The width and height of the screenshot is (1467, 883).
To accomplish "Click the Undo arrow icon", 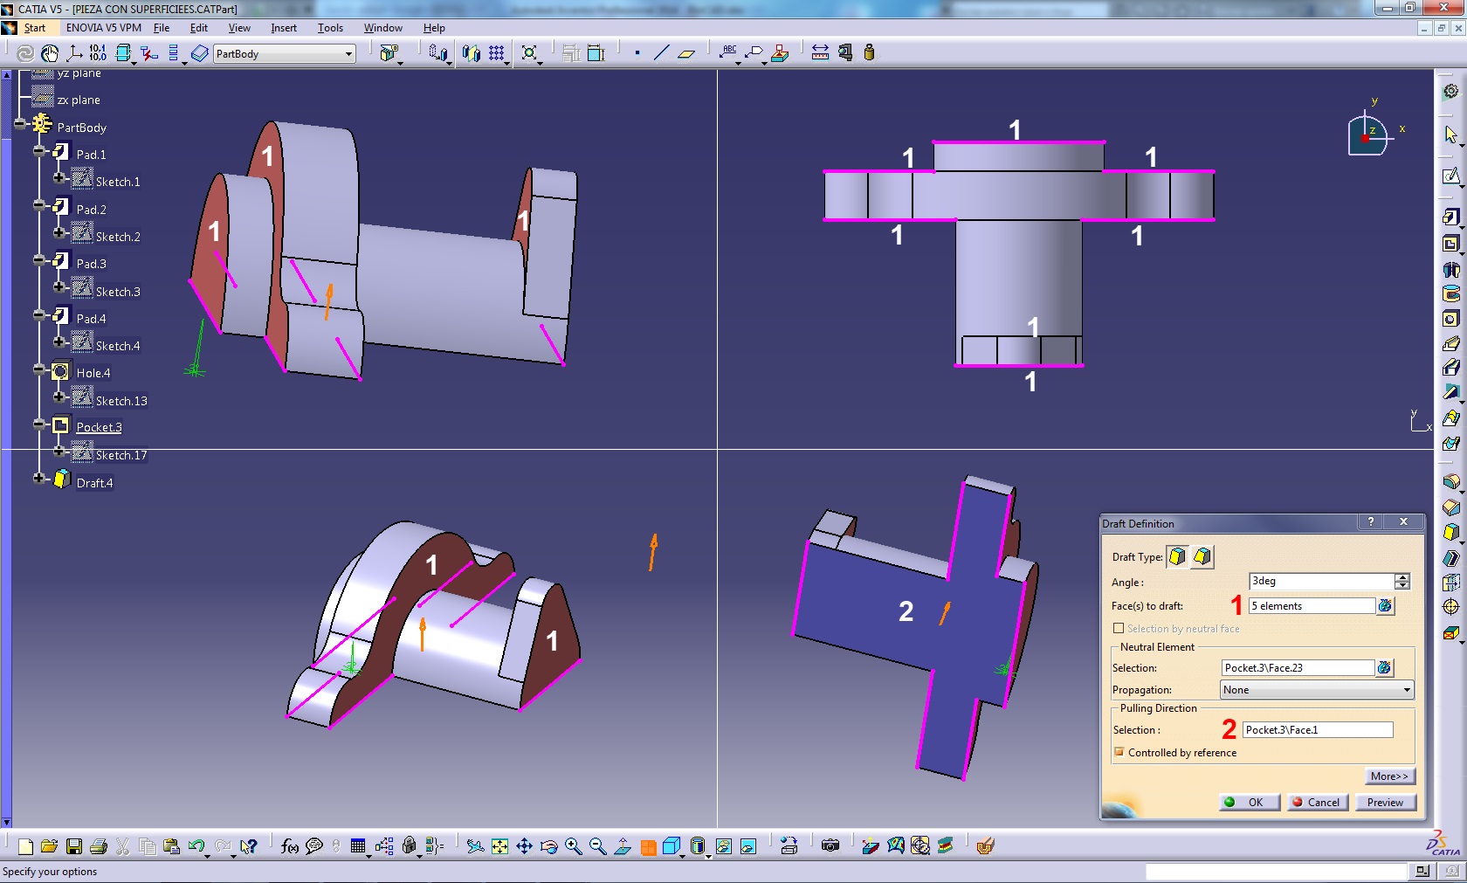I will click(196, 845).
